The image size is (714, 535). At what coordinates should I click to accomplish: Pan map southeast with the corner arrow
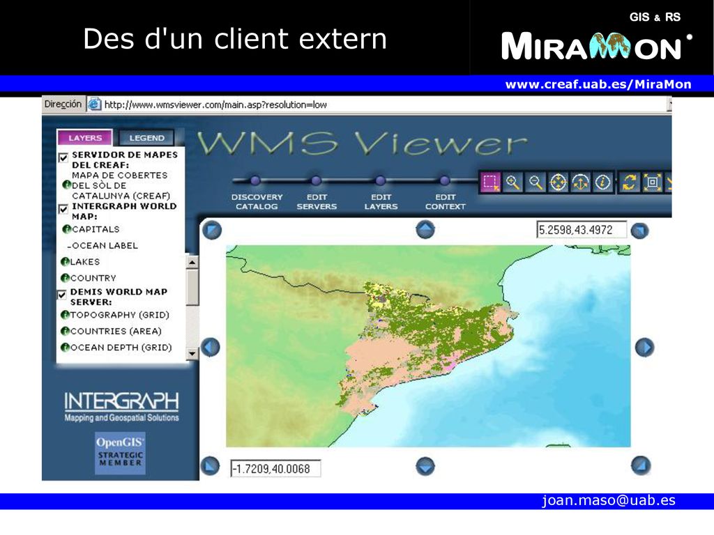tap(641, 465)
